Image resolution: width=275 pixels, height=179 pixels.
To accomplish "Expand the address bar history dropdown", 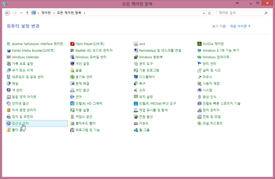I will point(204,13).
